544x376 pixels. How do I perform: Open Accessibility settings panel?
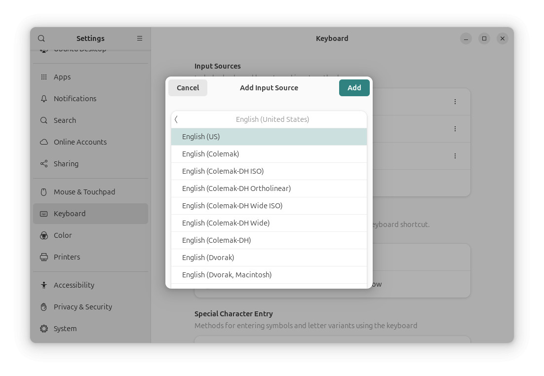[x=90, y=285]
